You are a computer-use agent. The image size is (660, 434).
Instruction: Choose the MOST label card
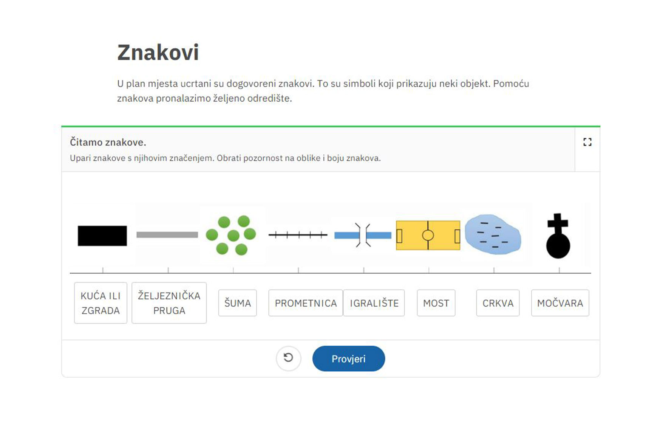coord(436,303)
